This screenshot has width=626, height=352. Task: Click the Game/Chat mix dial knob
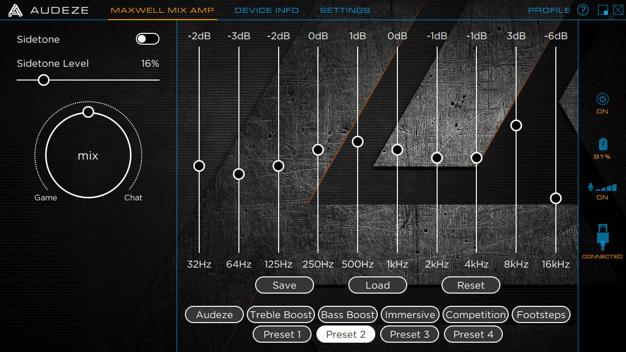[x=88, y=112]
